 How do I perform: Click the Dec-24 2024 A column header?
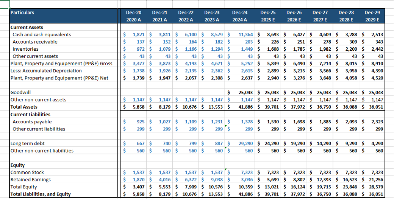239,16
